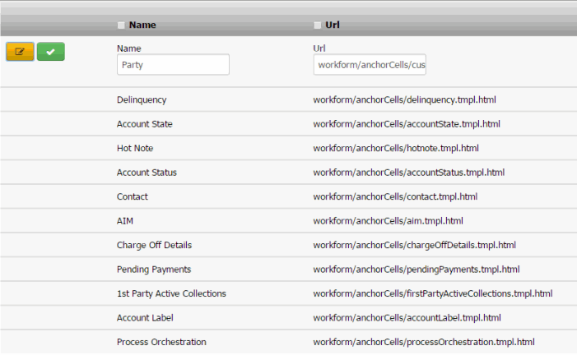
Task: Click the processOrchestration.tmpl.html url cell
Action: point(424,342)
